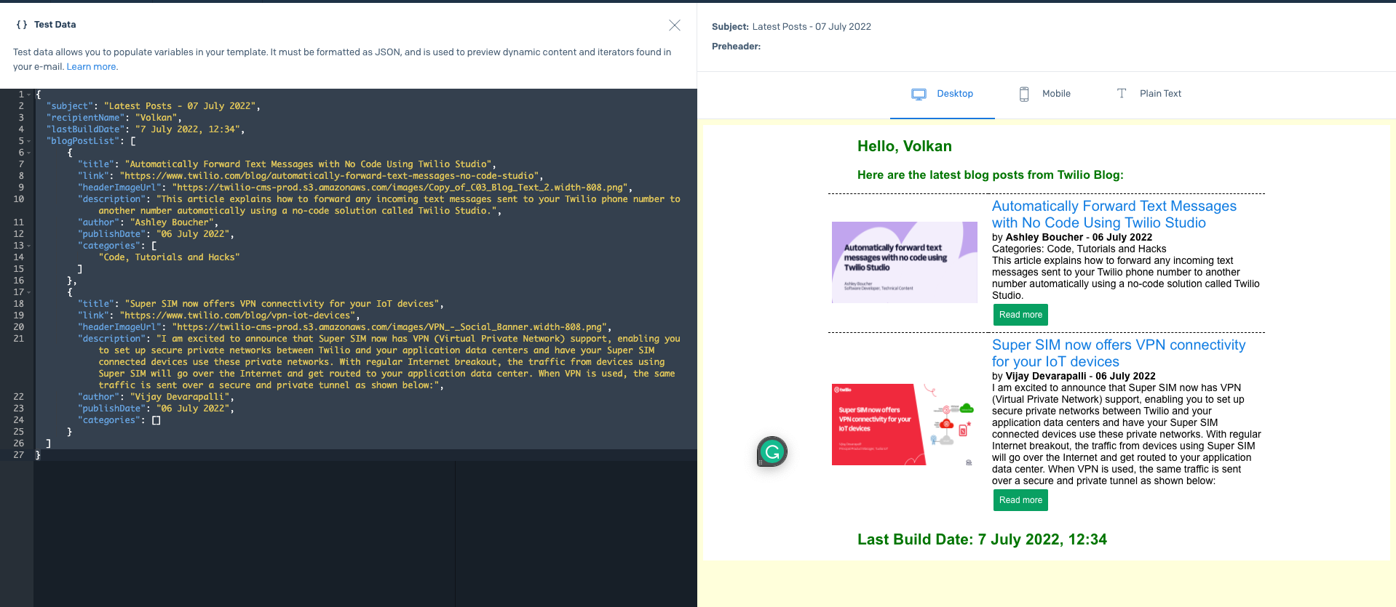Switch to Mobile preview tab
Image resolution: width=1396 pixels, height=607 pixels.
(1045, 94)
